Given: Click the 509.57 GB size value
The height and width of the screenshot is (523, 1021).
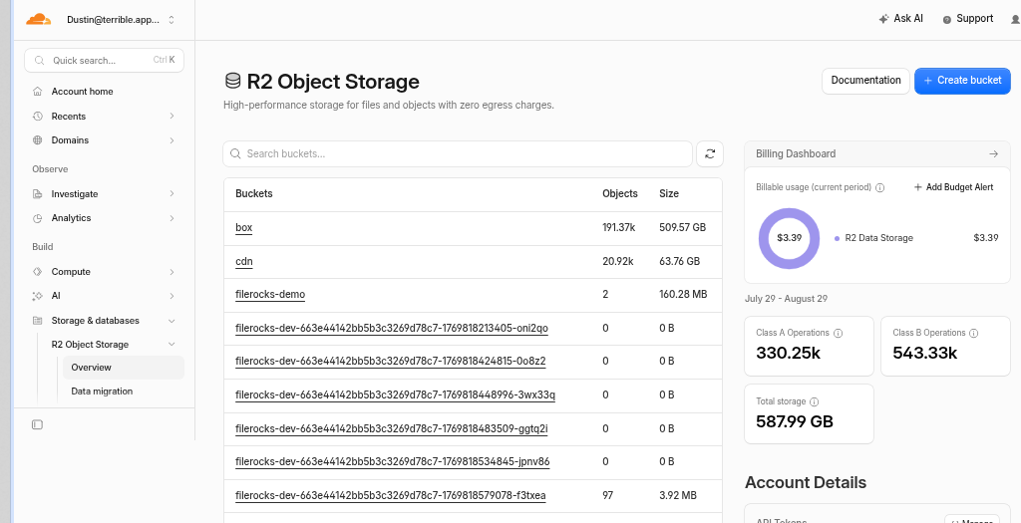Looking at the screenshot, I should (682, 228).
